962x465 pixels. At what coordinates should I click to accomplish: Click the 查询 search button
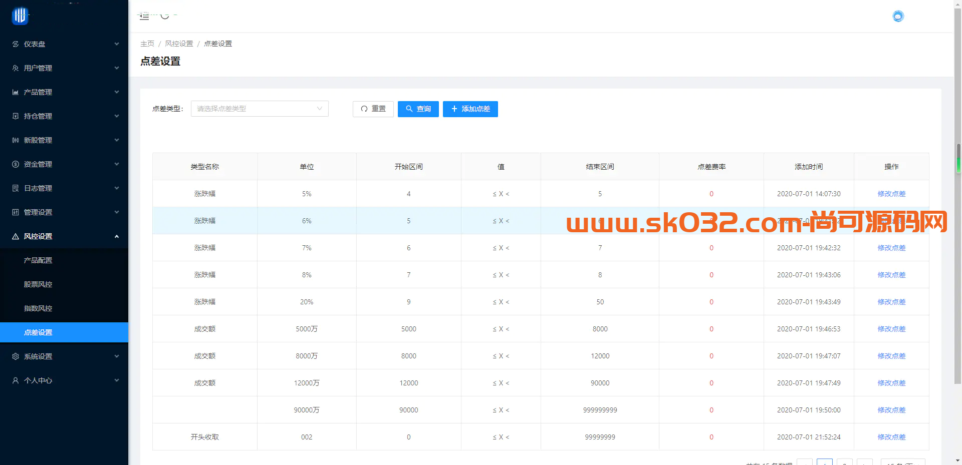(x=418, y=109)
